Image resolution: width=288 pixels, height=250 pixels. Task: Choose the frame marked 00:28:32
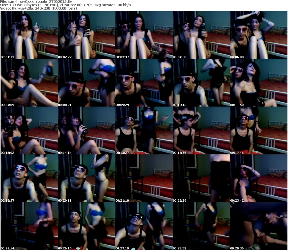pyautogui.click(x=201, y=226)
